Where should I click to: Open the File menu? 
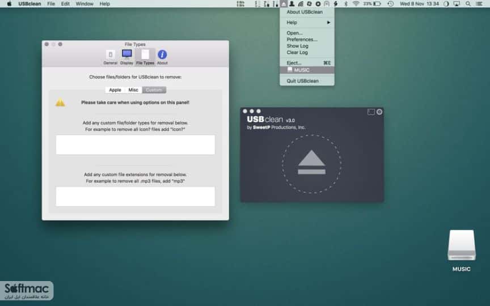pos(51,4)
